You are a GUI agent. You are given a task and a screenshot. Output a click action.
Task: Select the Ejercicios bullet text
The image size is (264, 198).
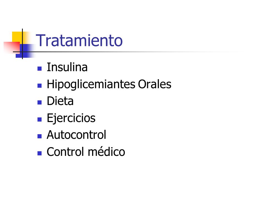coord(71,118)
